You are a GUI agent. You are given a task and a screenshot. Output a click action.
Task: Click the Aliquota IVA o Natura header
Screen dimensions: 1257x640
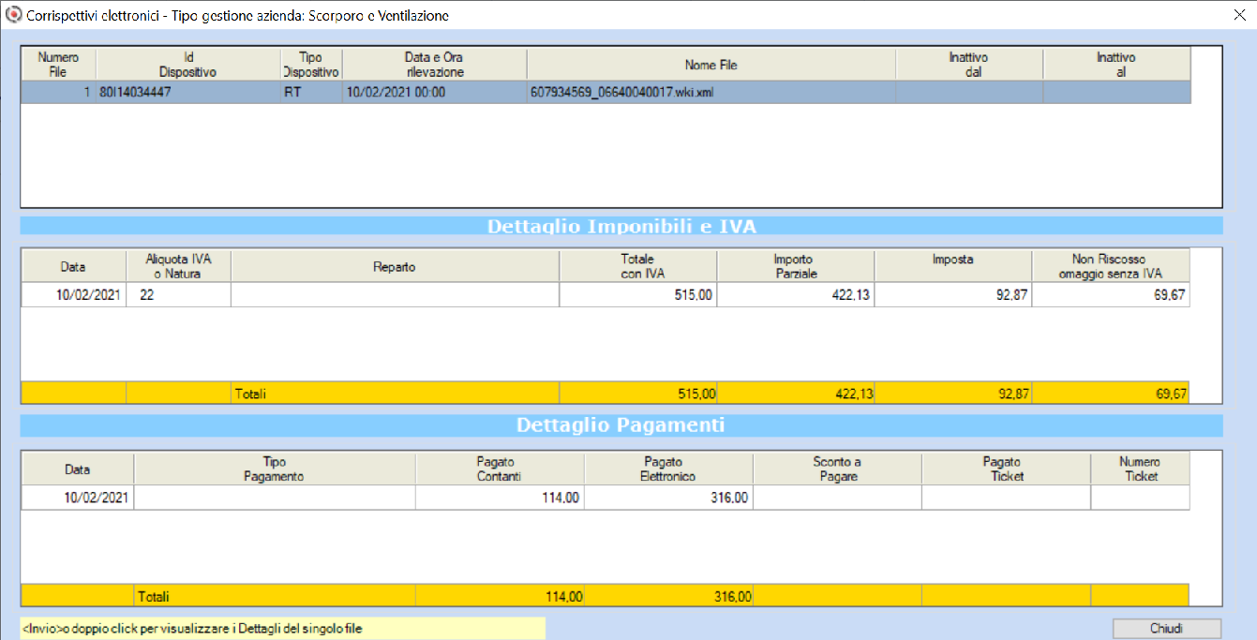pyautogui.click(x=178, y=266)
